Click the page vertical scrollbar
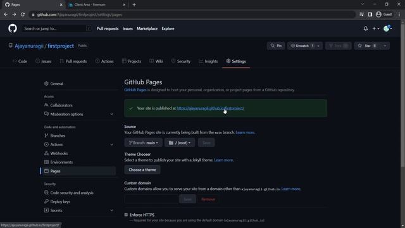405x228 pixels. point(402,96)
